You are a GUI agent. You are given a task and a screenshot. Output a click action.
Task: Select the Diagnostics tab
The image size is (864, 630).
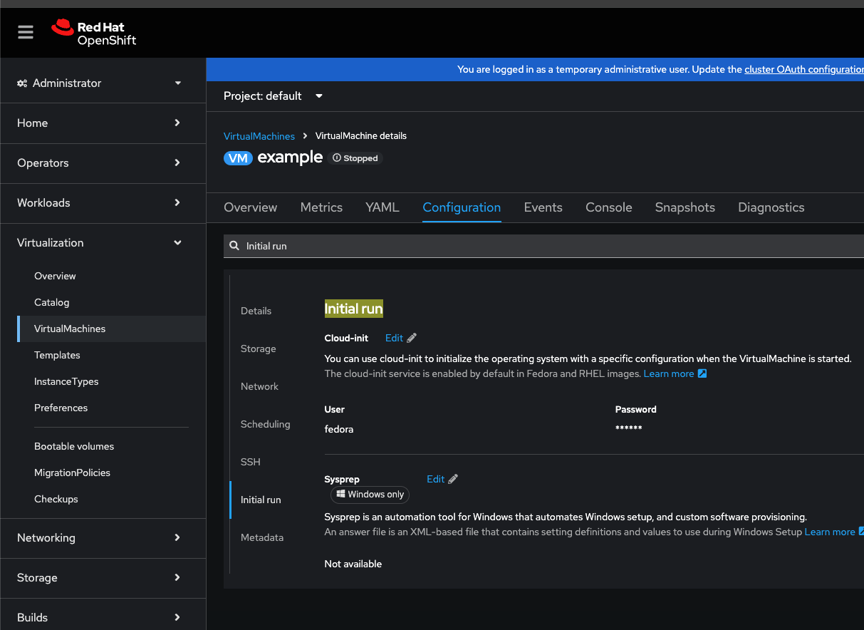pyautogui.click(x=771, y=207)
